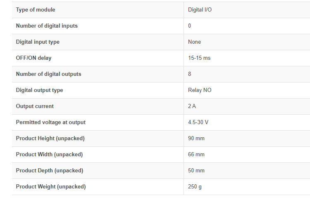Image resolution: width=310 pixels, height=207 pixels.
Task: Click the "Output current" row label
Action: point(35,106)
